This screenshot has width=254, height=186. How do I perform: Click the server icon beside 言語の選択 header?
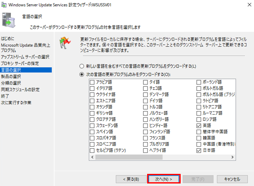(x=9, y=20)
